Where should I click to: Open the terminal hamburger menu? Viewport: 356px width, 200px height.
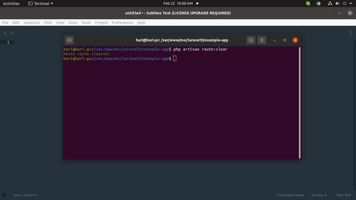point(262,40)
